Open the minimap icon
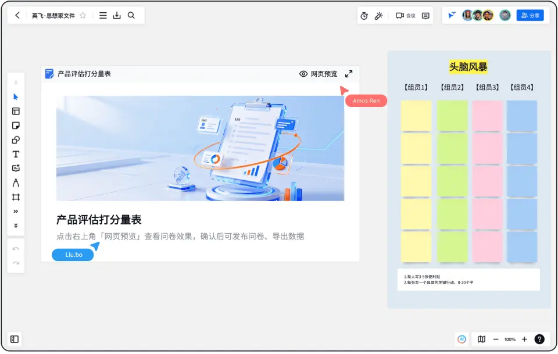The width and height of the screenshot is (558, 354). (x=481, y=339)
